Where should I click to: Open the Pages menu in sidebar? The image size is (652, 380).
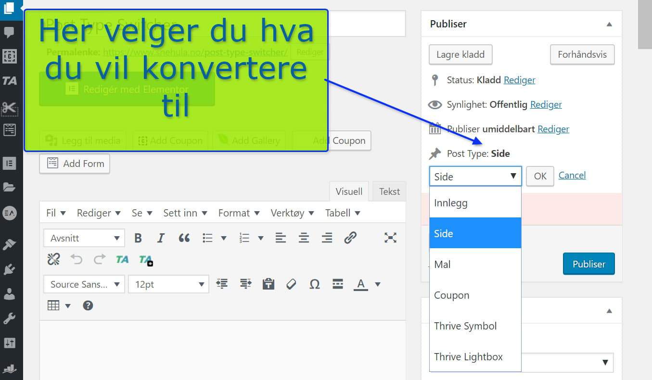point(9,8)
